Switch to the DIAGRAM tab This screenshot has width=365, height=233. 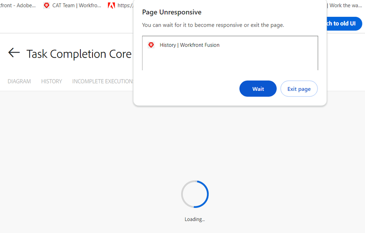19,81
